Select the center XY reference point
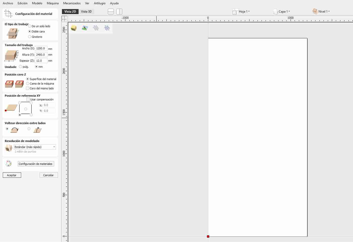The width and height of the screenshot is (353, 242). (x=25, y=109)
